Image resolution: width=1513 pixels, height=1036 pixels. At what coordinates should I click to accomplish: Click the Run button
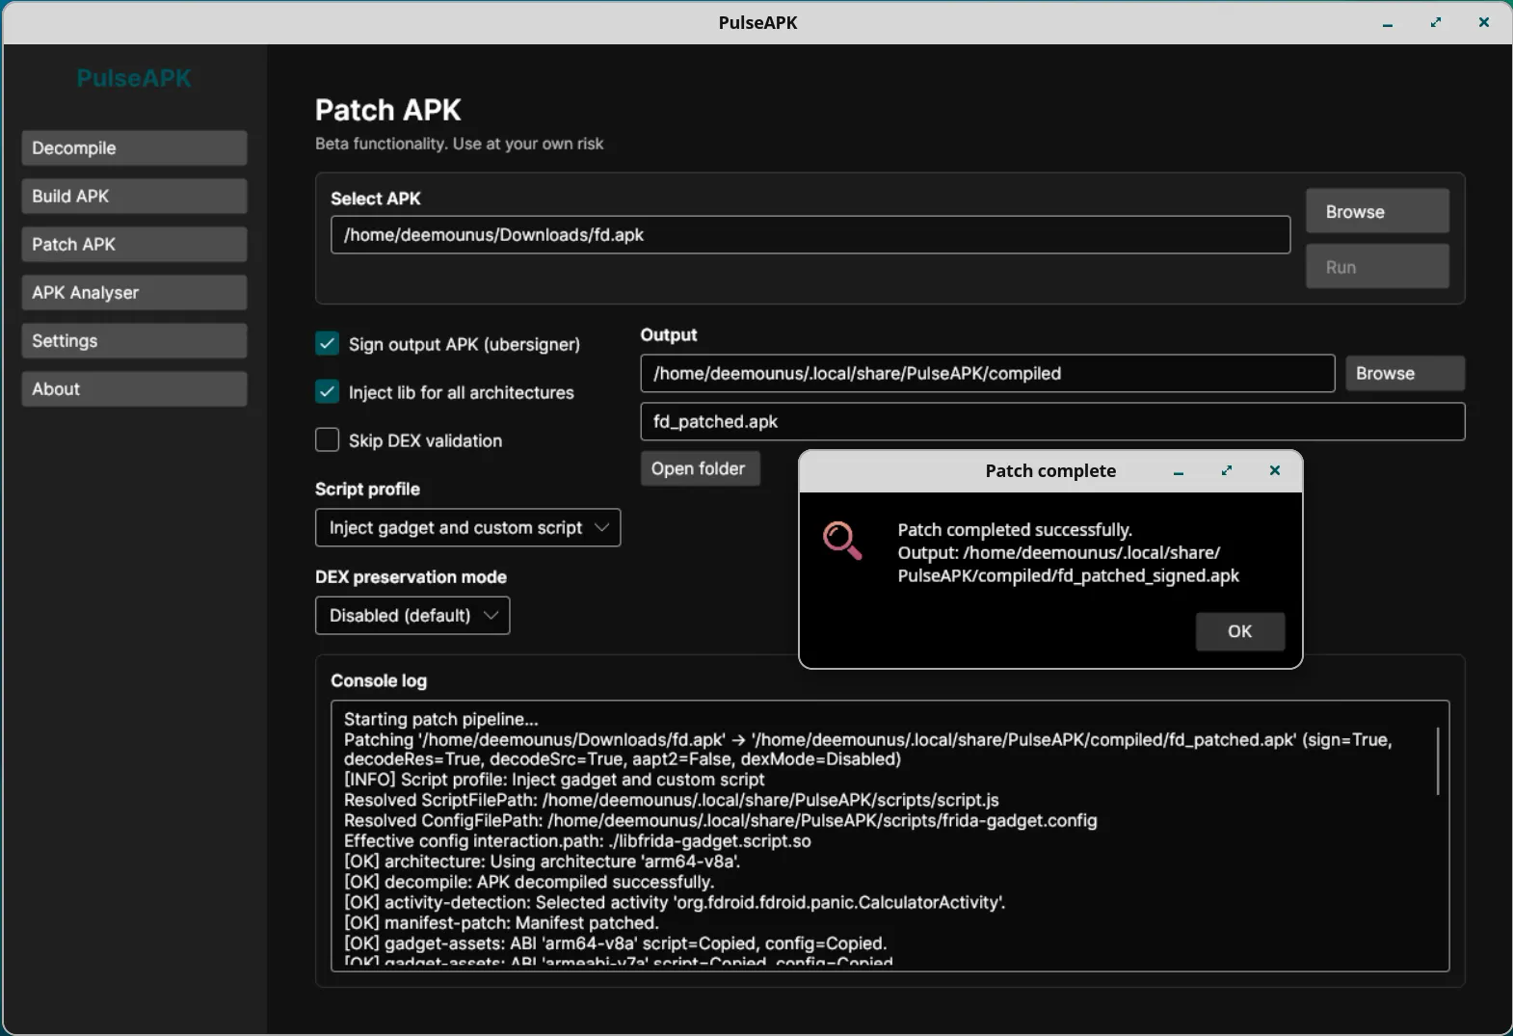pyautogui.click(x=1377, y=266)
